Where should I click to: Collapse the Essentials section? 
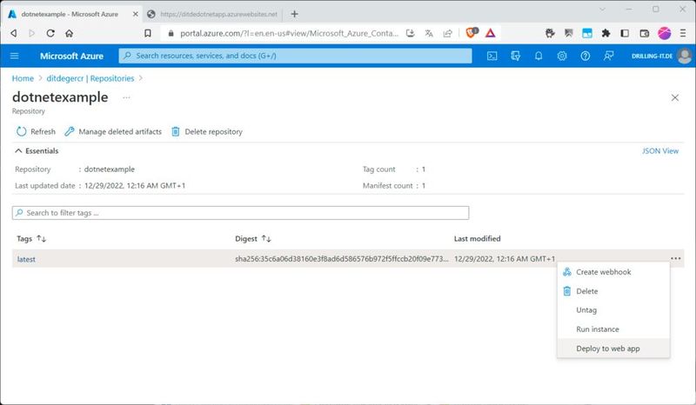(x=18, y=151)
